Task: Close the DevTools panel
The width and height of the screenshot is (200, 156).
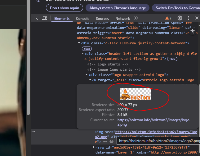Action: point(197,18)
